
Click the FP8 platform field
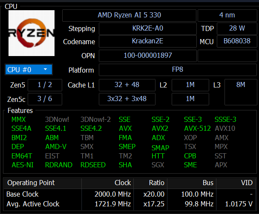pyautogui.click(x=178, y=70)
